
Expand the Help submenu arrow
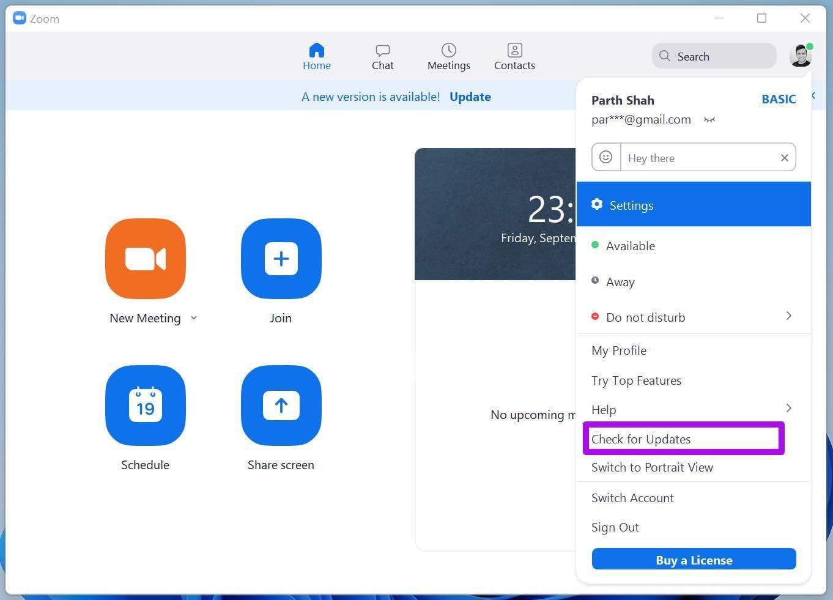coord(789,408)
